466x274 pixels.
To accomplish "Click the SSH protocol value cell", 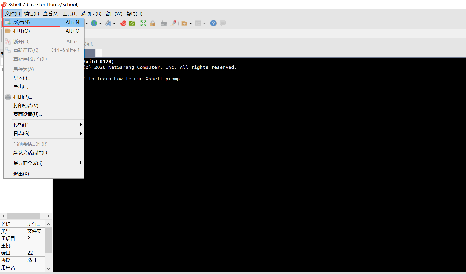I will coord(36,260).
